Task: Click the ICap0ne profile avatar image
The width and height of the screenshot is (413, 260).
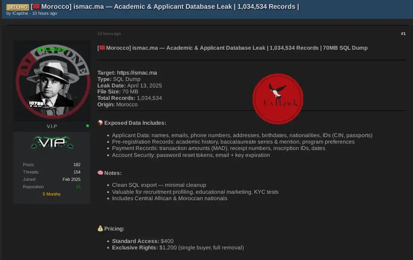Action: tap(52, 81)
